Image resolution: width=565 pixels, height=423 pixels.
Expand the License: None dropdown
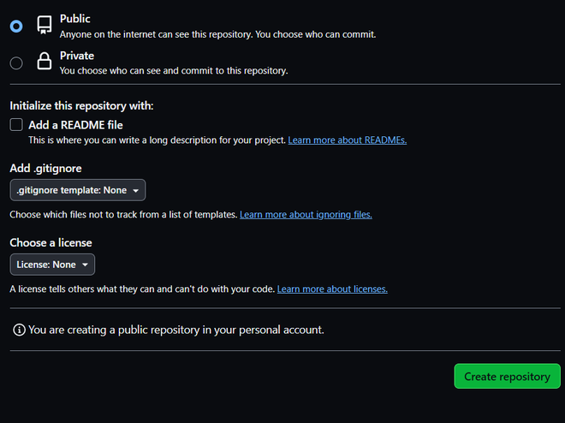pos(52,265)
